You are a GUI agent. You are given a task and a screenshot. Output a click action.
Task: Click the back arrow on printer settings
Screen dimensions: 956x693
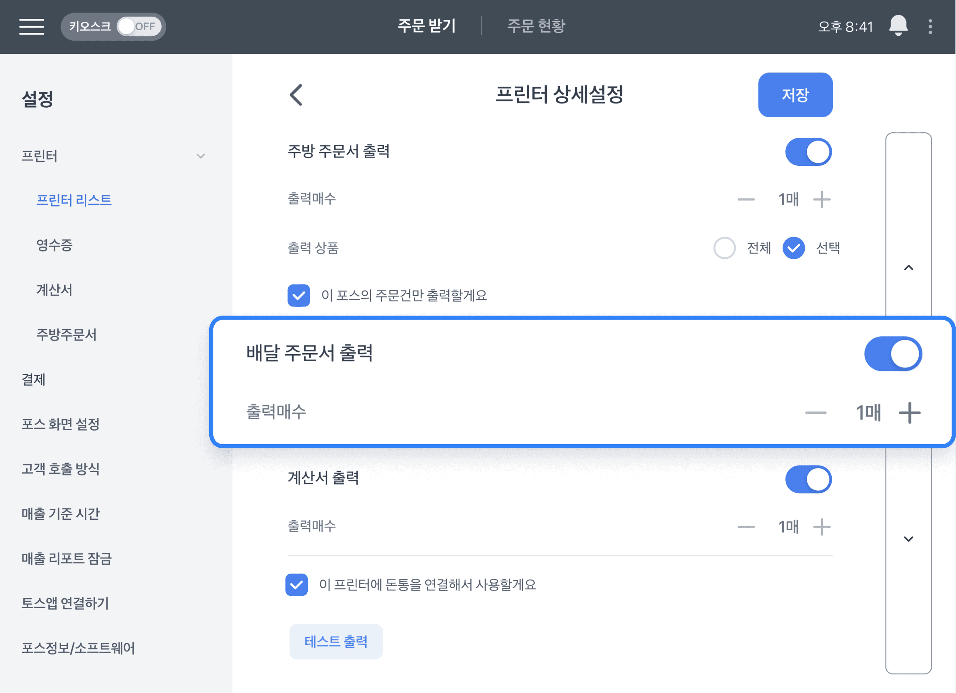[x=296, y=95]
